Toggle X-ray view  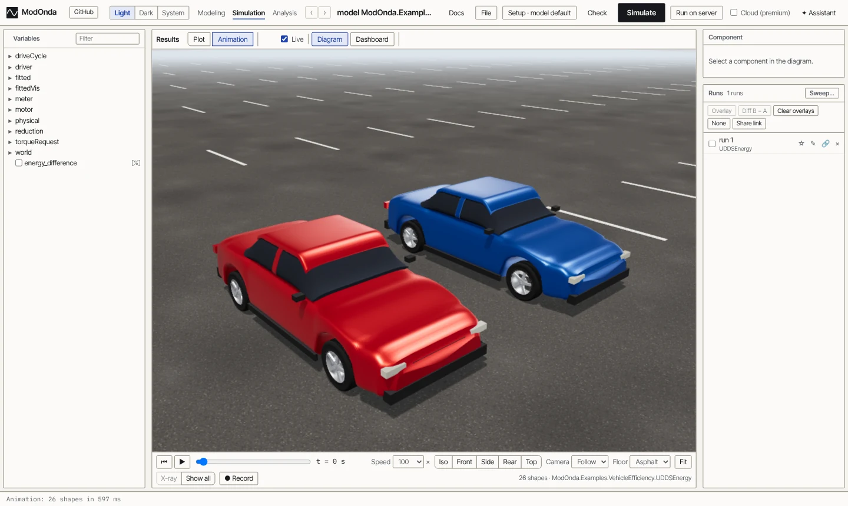pos(169,478)
